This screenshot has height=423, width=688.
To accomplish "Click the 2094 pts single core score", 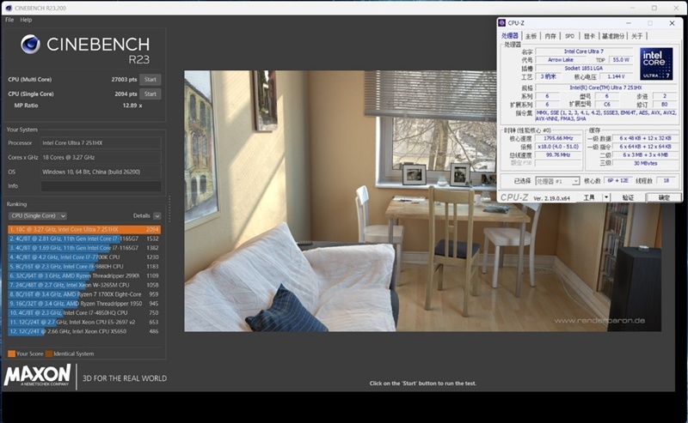I will [x=126, y=94].
